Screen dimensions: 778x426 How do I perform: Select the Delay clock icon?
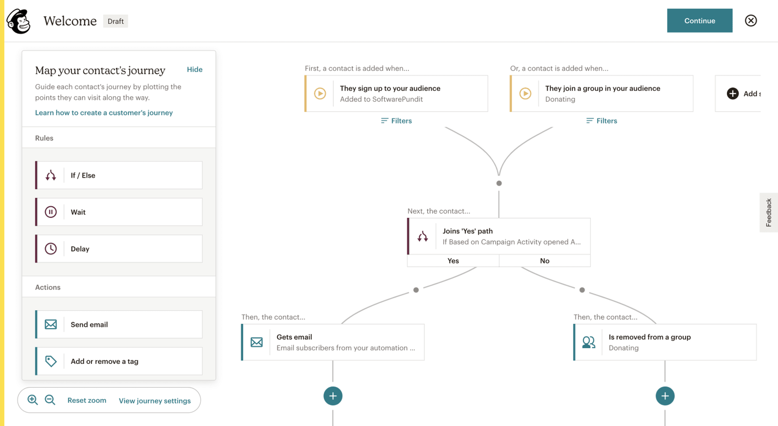tap(50, 249)
